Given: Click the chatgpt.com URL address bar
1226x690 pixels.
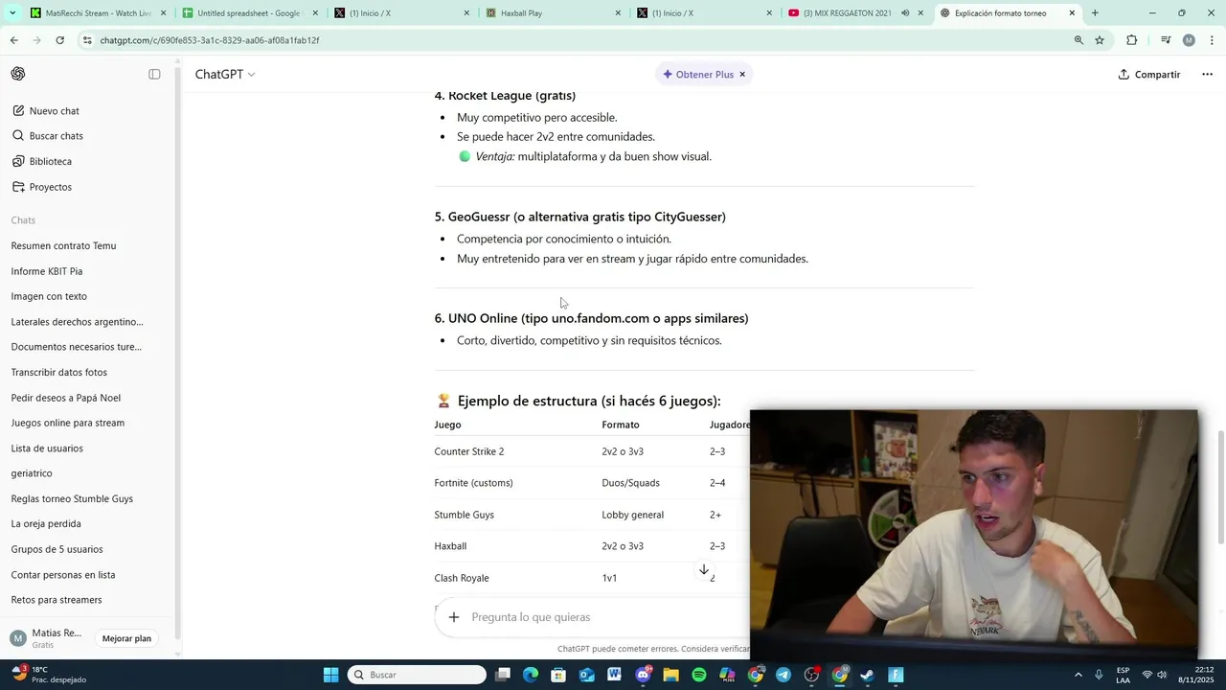Looking at the screenshot, I should pos(575,40).
